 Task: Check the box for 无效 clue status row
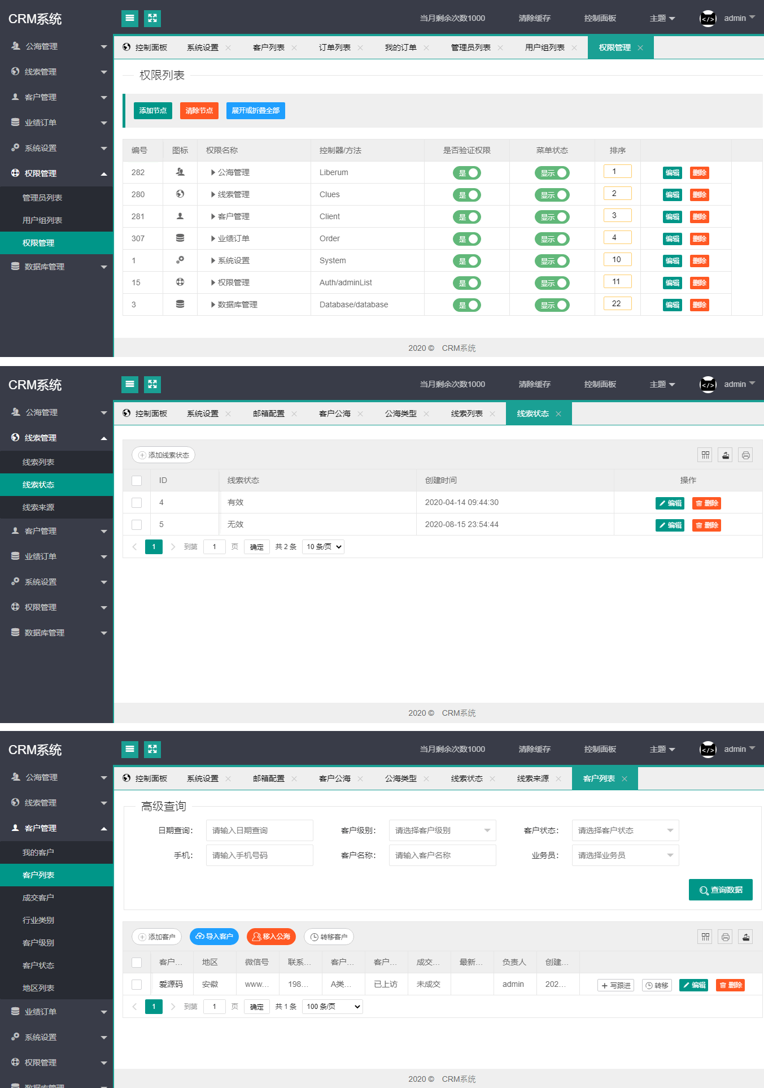tap(137, 525)
